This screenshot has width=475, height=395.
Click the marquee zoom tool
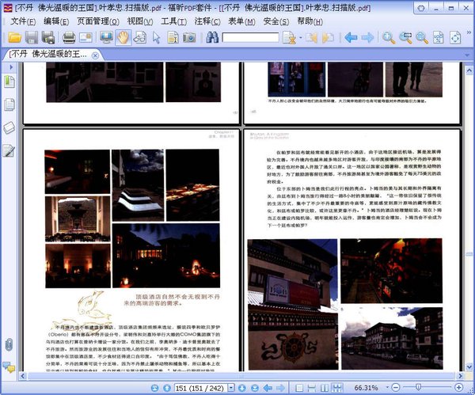tap(405, 37)
